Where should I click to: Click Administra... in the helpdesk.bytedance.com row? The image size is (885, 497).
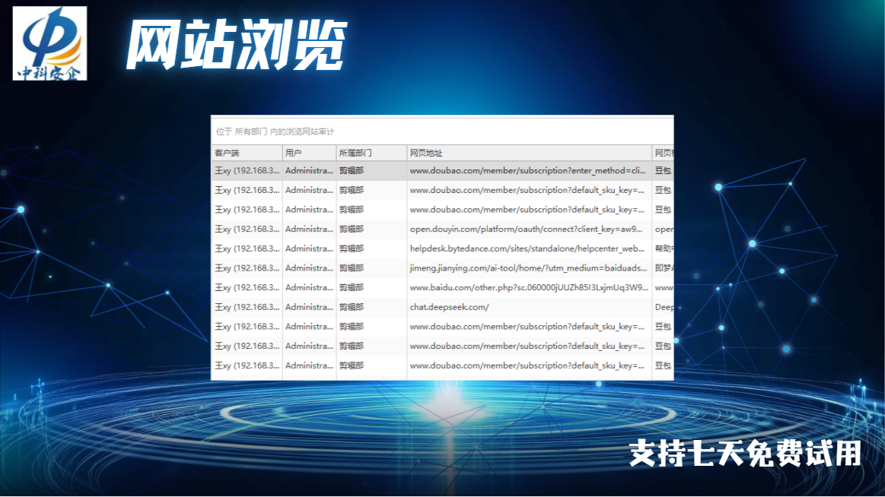click(x=309, y=248)
